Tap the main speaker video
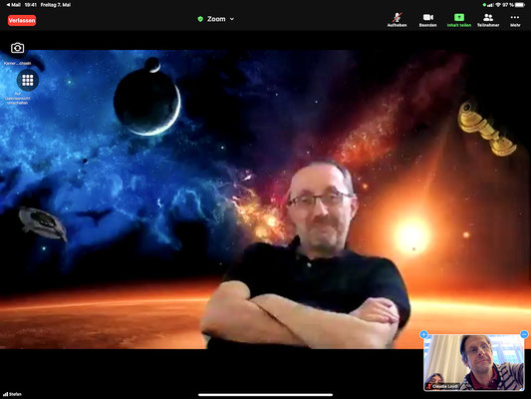The height and width of the screenshot is (399, 531). pos(265,199)
